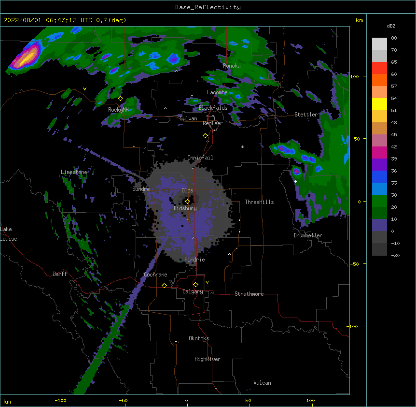The width and height of the screenshot is (416, 407).
Task: Click the Limestone label
Action: (74, 172)
